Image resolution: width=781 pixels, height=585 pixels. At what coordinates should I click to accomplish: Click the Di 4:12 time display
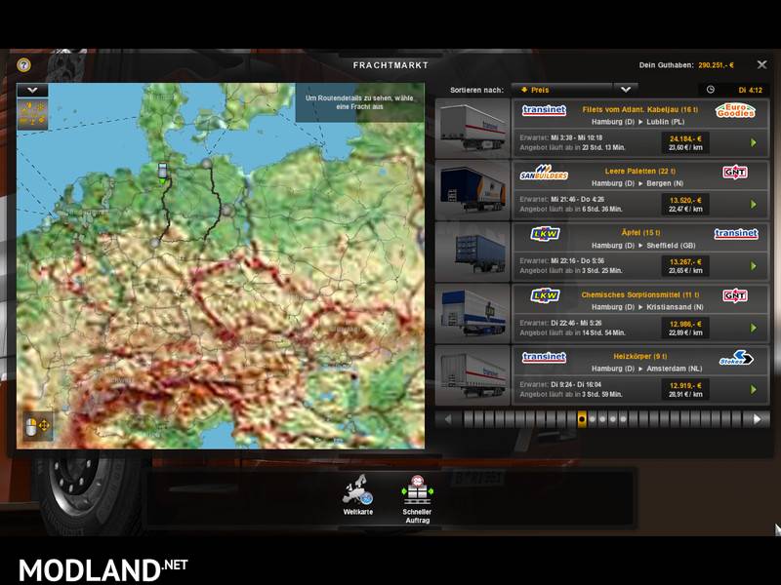pos(750,90)
